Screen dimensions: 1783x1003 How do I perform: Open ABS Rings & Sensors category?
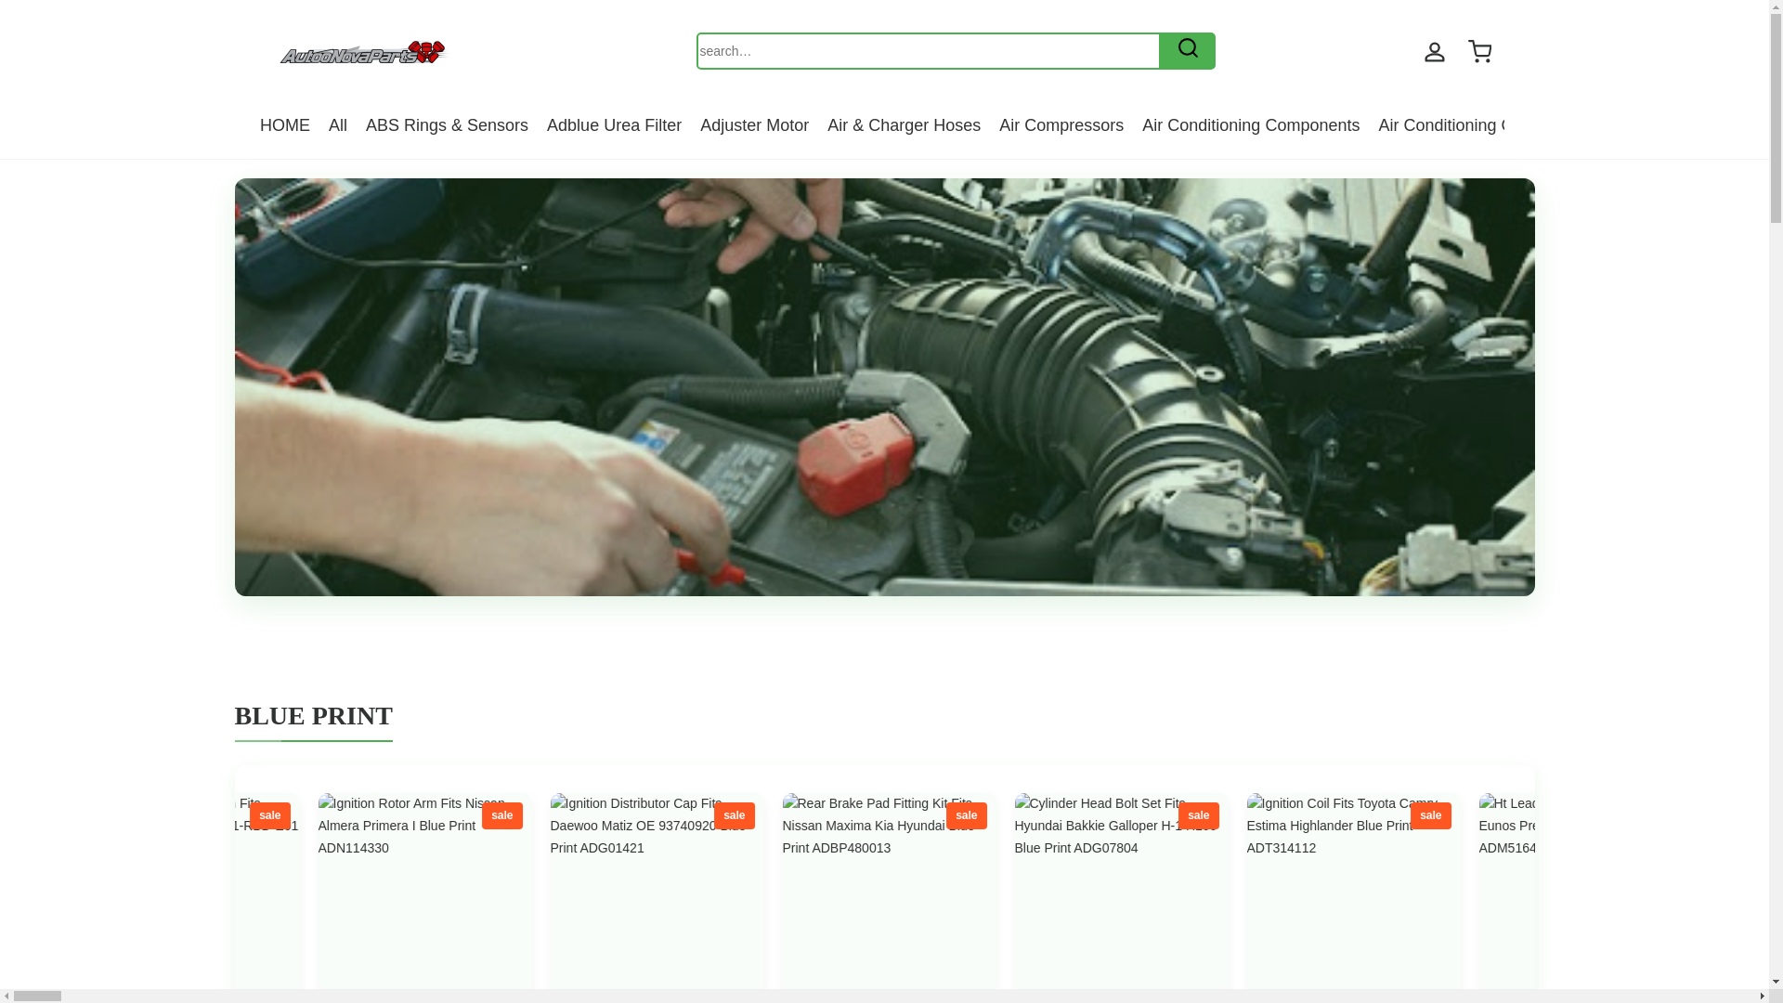point(447,125)
